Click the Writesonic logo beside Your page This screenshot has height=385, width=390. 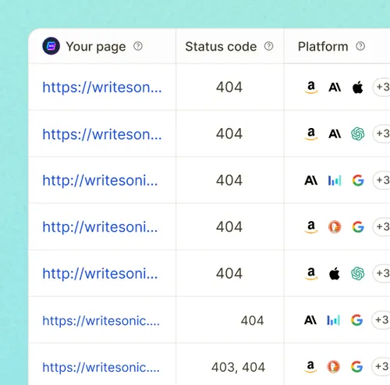point(51,46)
